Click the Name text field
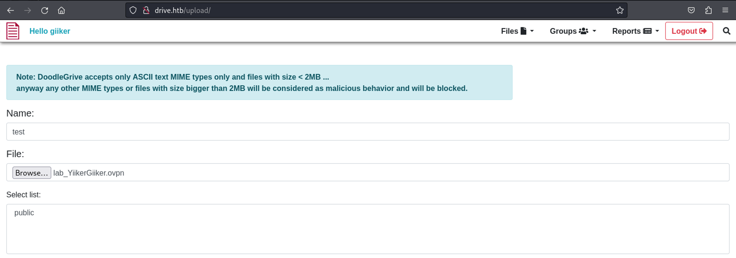The height and width of the screenshot is (258, 736). pyautogui.click(x=368, y=132)
